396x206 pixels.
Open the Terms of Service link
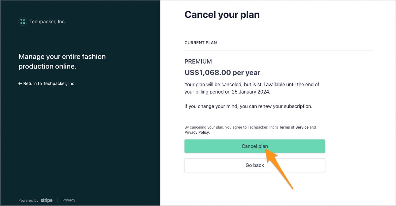[294, 127]
